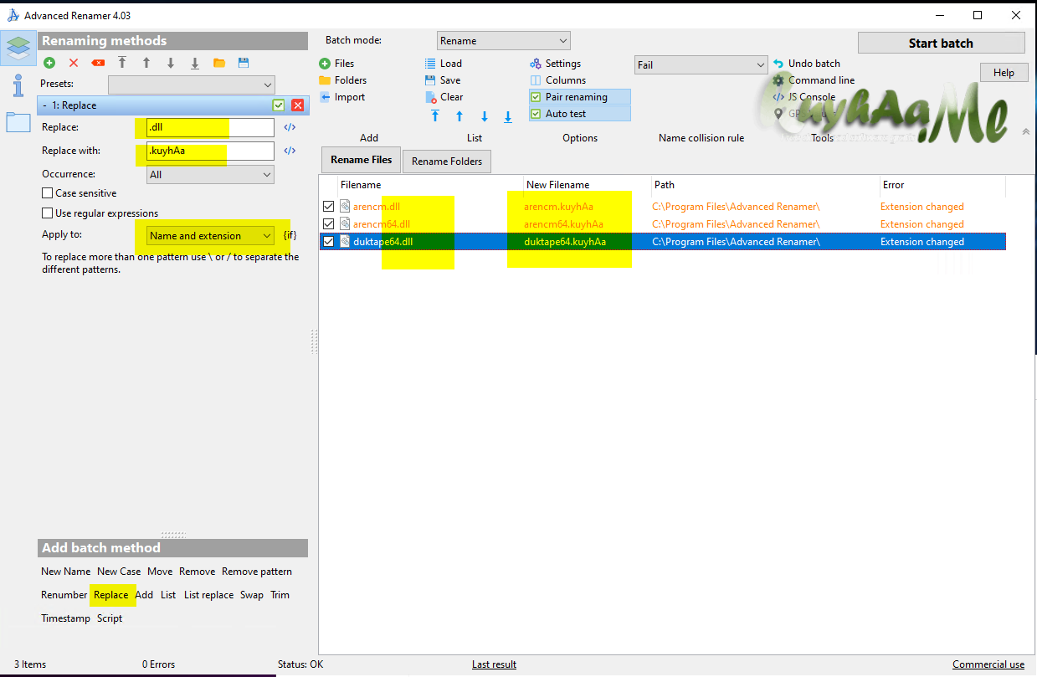
Task: Add New Name batch method
Action: click(x=65, y=572)
